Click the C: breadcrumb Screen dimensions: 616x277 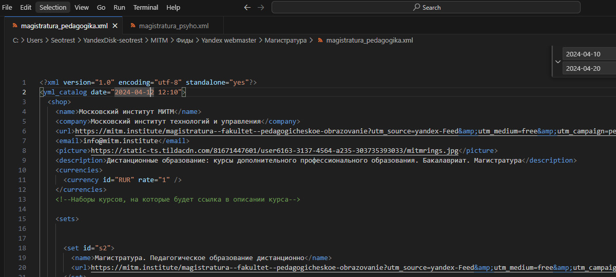tap(16, 40)
